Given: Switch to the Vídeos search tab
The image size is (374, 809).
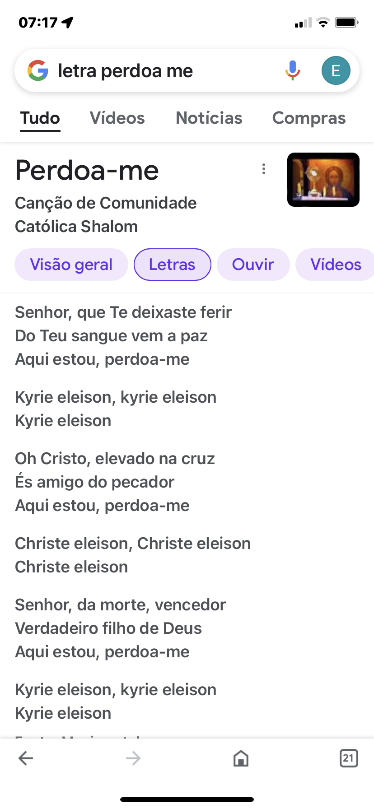Looking at the screenshot, I should [117, 118].
